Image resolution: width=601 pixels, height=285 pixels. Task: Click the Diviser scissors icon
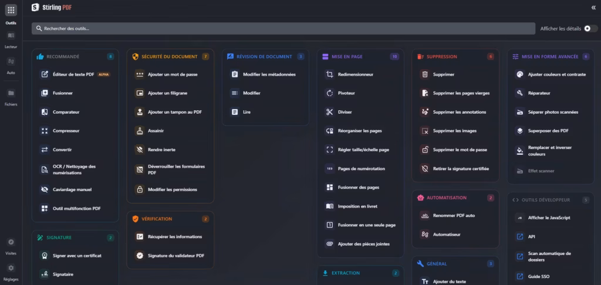(x=329, y=112)
